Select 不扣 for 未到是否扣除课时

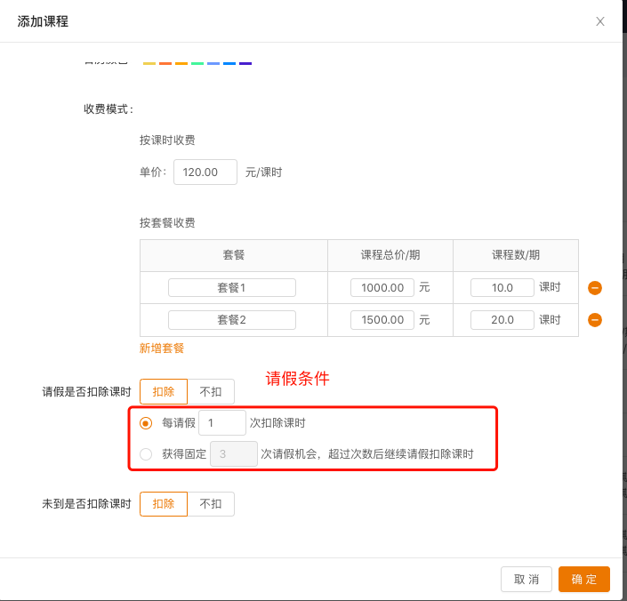click(x=211, y=504)
